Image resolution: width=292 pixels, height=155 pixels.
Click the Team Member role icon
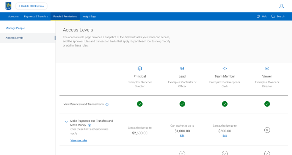[224, 68]
